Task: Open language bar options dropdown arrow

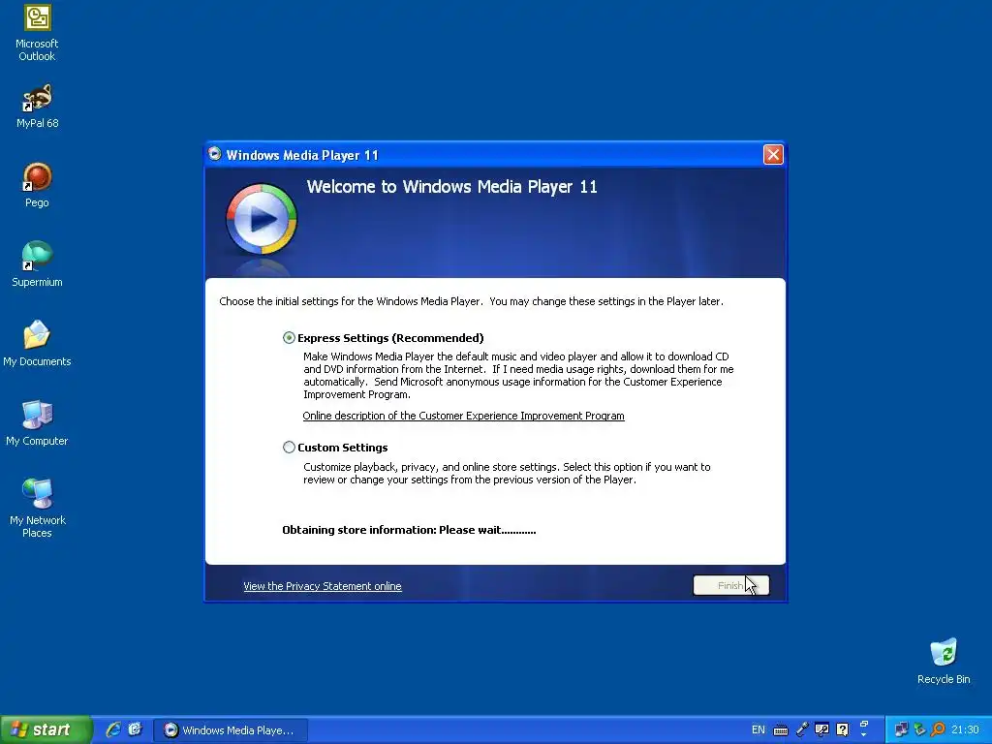Action: coord(863,735)
